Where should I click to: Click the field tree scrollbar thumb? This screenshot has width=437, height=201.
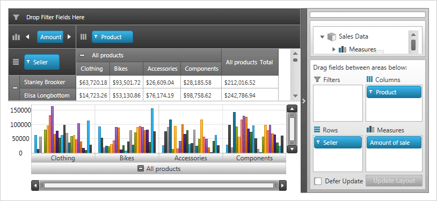point(413,45)
